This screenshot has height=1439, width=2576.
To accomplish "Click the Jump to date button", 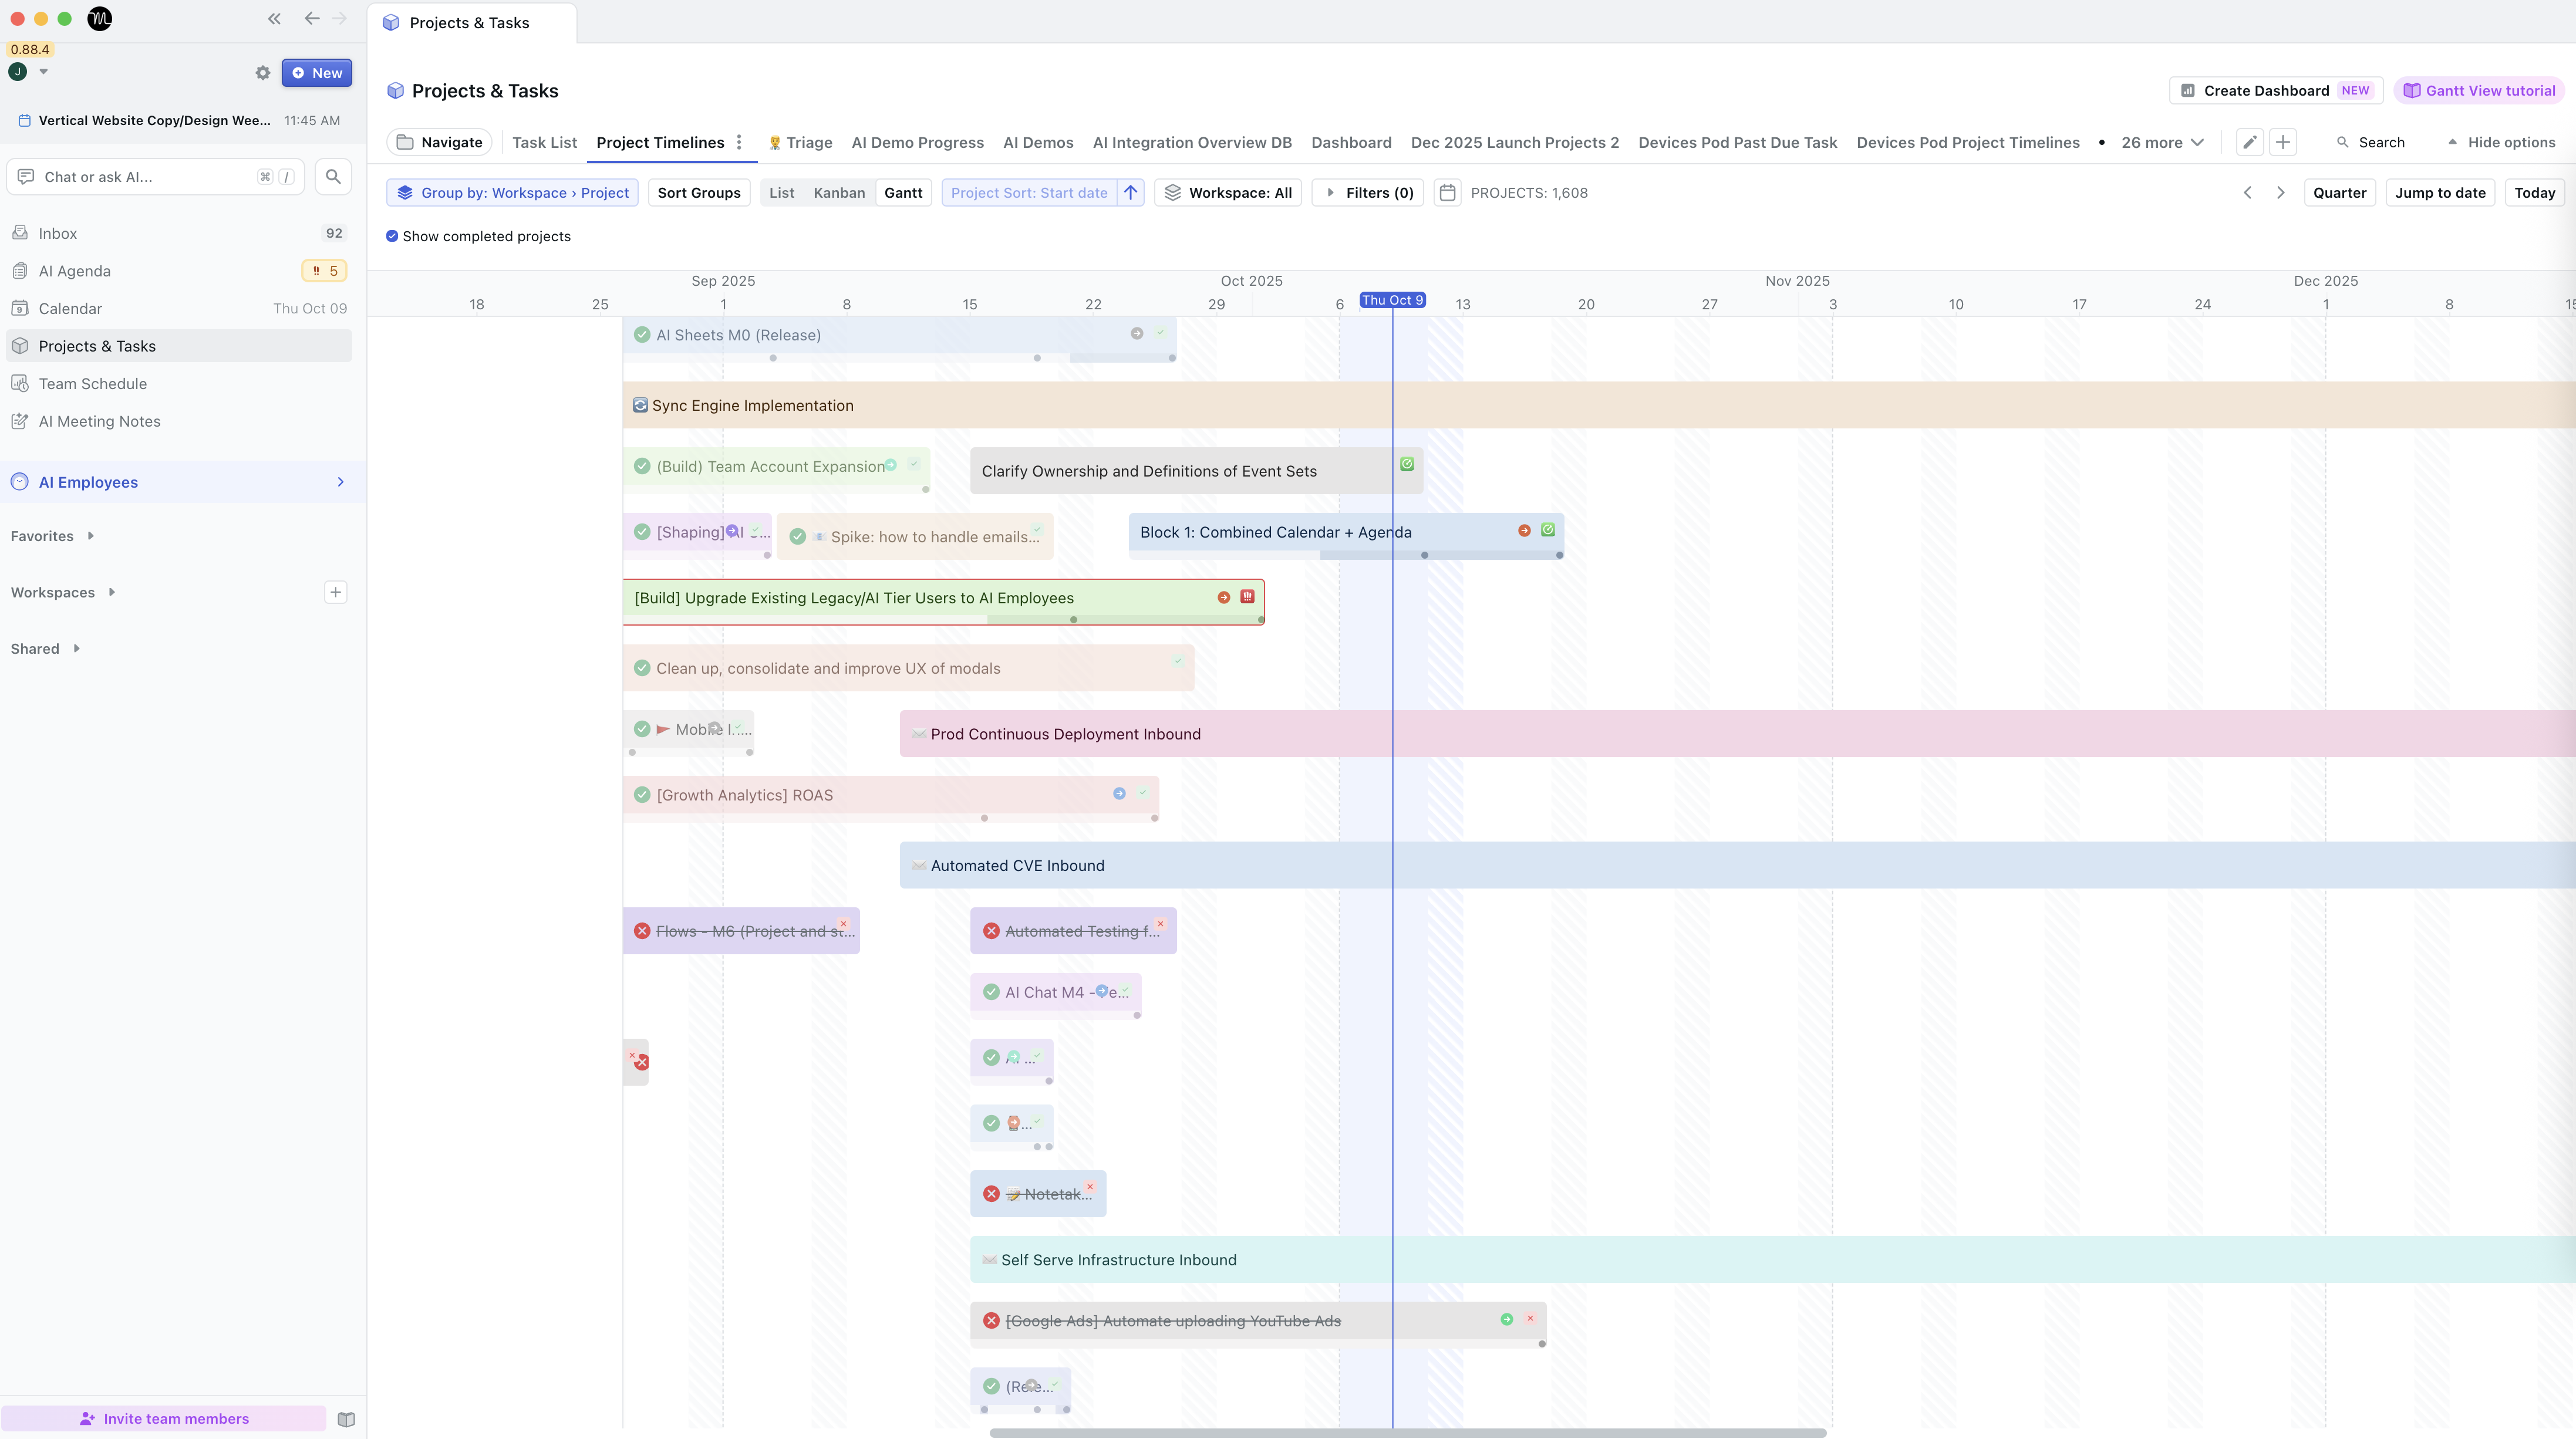I will click(x=2439, y=193).
